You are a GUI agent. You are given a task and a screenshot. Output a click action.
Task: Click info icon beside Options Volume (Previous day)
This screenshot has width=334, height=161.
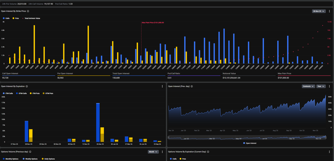click(x=30, y=152)
